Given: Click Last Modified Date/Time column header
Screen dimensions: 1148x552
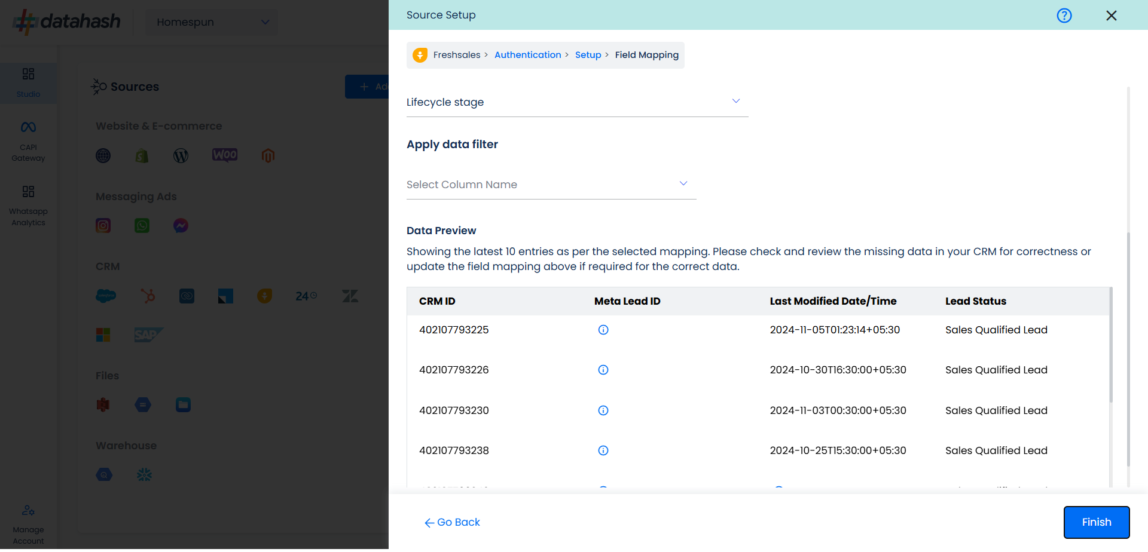Looking at the screenshot, I should click(x=833, y=301).
